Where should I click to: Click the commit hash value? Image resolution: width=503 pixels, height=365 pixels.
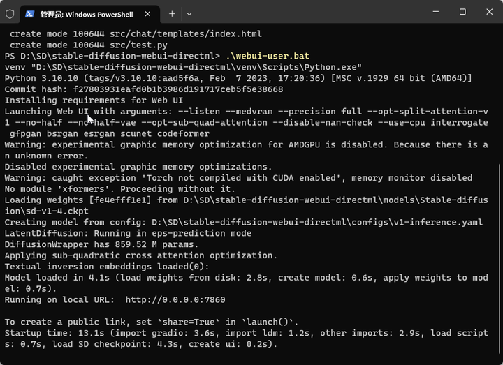coord(178,89)
